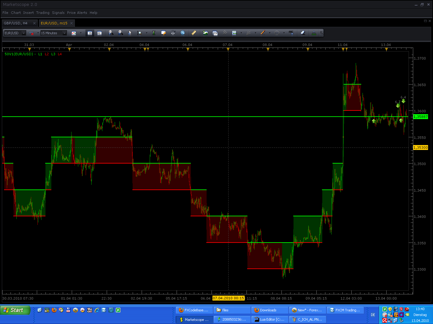The image size is (433, 324).
Task: Click the zoom in magnifier icon
Action: tap(111, 33)
